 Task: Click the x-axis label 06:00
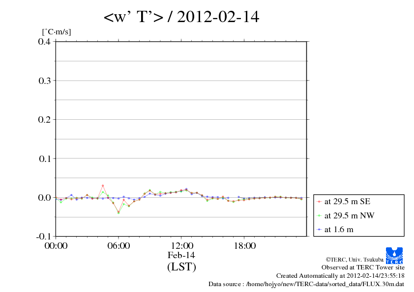pos(118,246)
